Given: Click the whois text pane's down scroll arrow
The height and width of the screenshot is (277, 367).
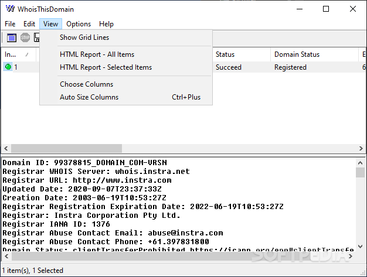Looking at the screenshot, I should 360,247.
